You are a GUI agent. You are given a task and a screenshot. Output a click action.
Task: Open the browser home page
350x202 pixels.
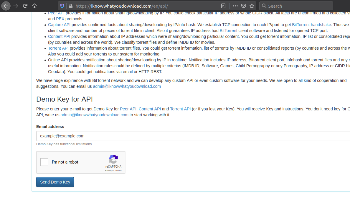(34, 6)
